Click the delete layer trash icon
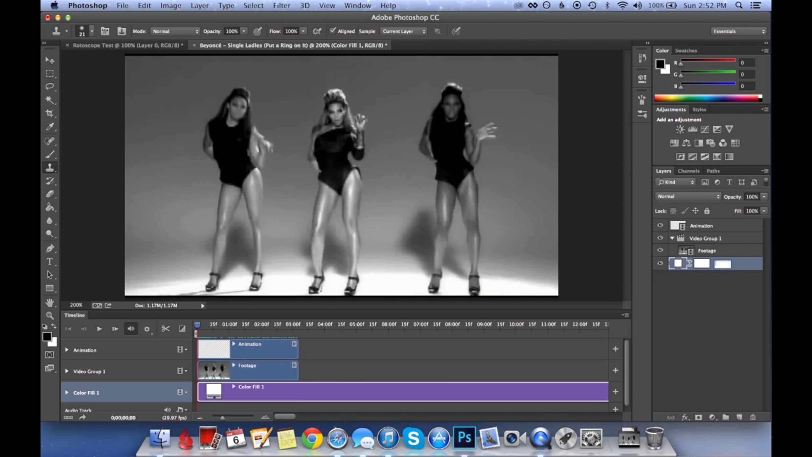 click(753, 417)
